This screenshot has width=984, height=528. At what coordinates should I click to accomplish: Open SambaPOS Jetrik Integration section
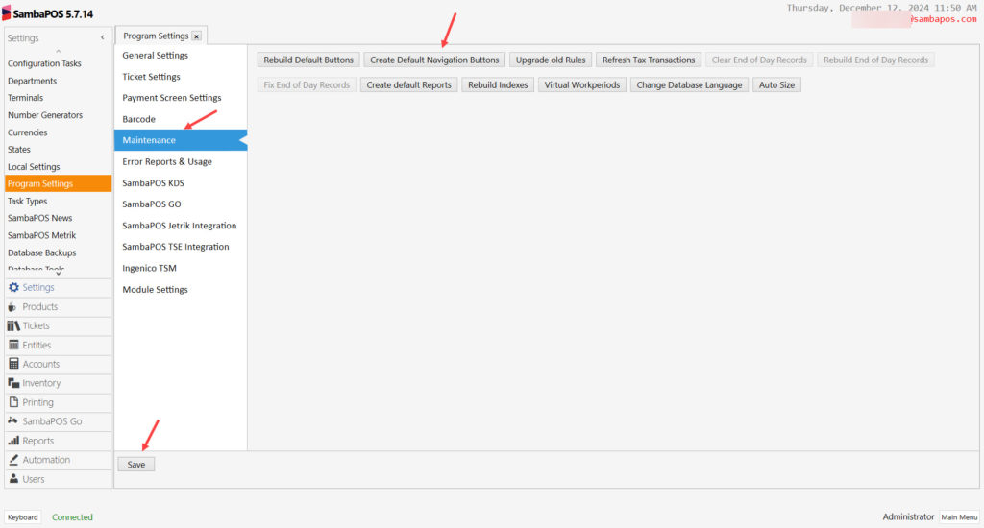(181, 226)
